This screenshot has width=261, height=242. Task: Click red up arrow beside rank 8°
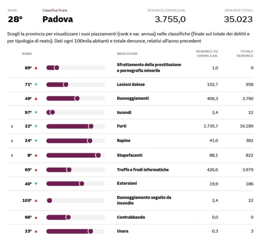(x=36, y=155)
